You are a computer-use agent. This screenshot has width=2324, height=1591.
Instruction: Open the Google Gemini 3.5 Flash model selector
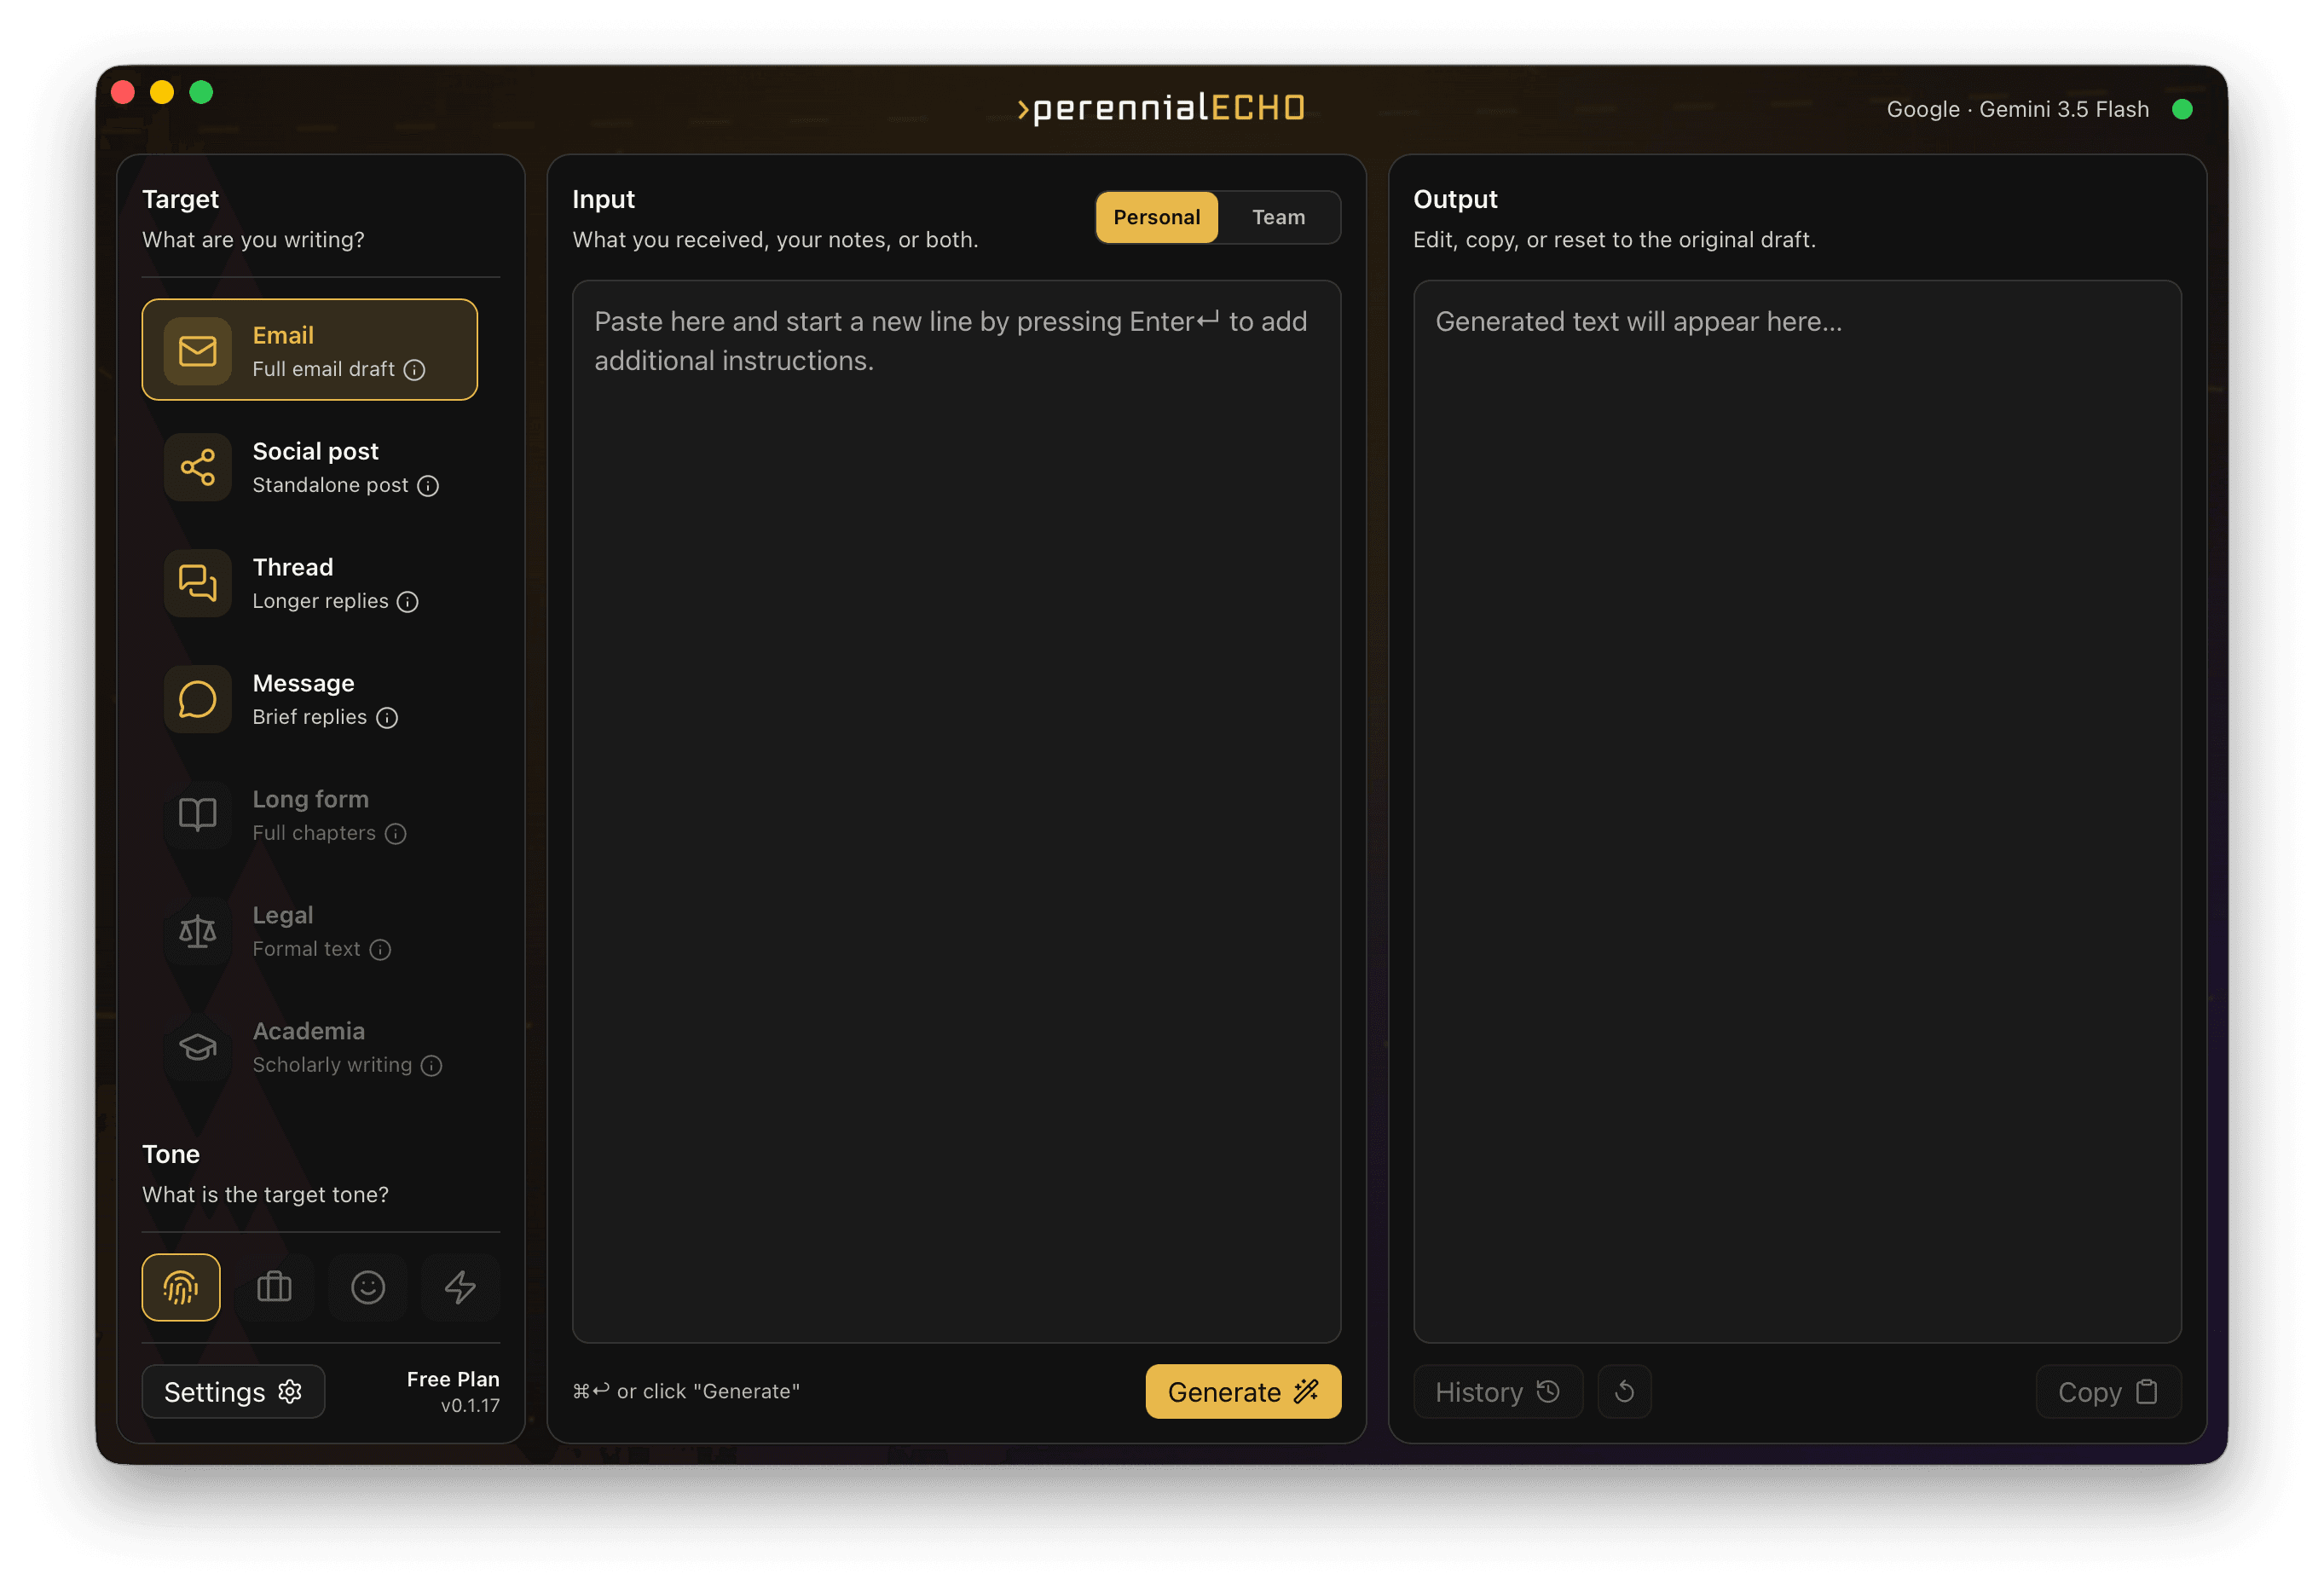2017,109
